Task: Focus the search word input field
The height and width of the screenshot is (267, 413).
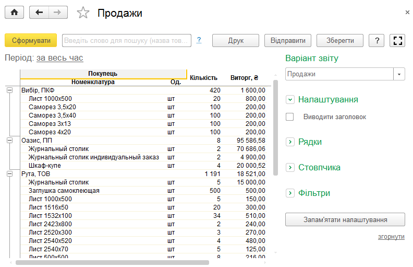Action: click(127, 41)
